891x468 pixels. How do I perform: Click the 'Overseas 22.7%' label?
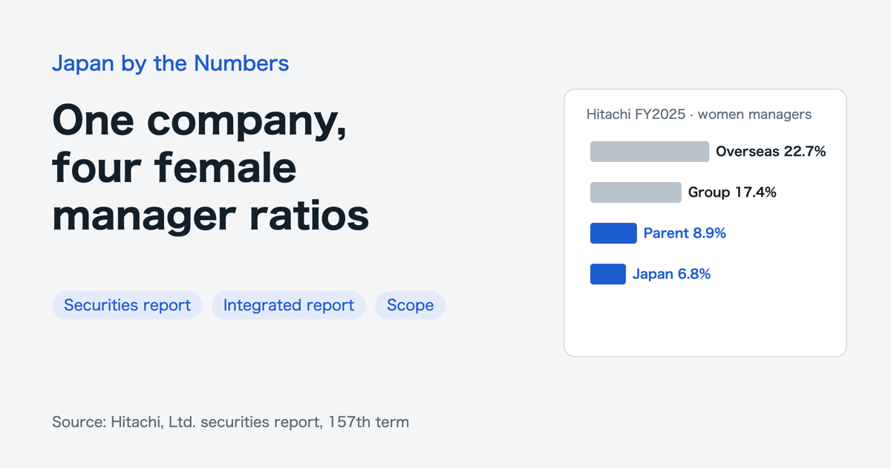click(771, 152)
